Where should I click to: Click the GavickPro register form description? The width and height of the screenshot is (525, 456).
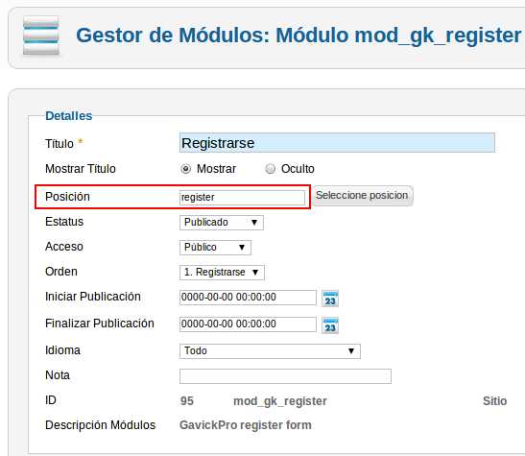246,425
